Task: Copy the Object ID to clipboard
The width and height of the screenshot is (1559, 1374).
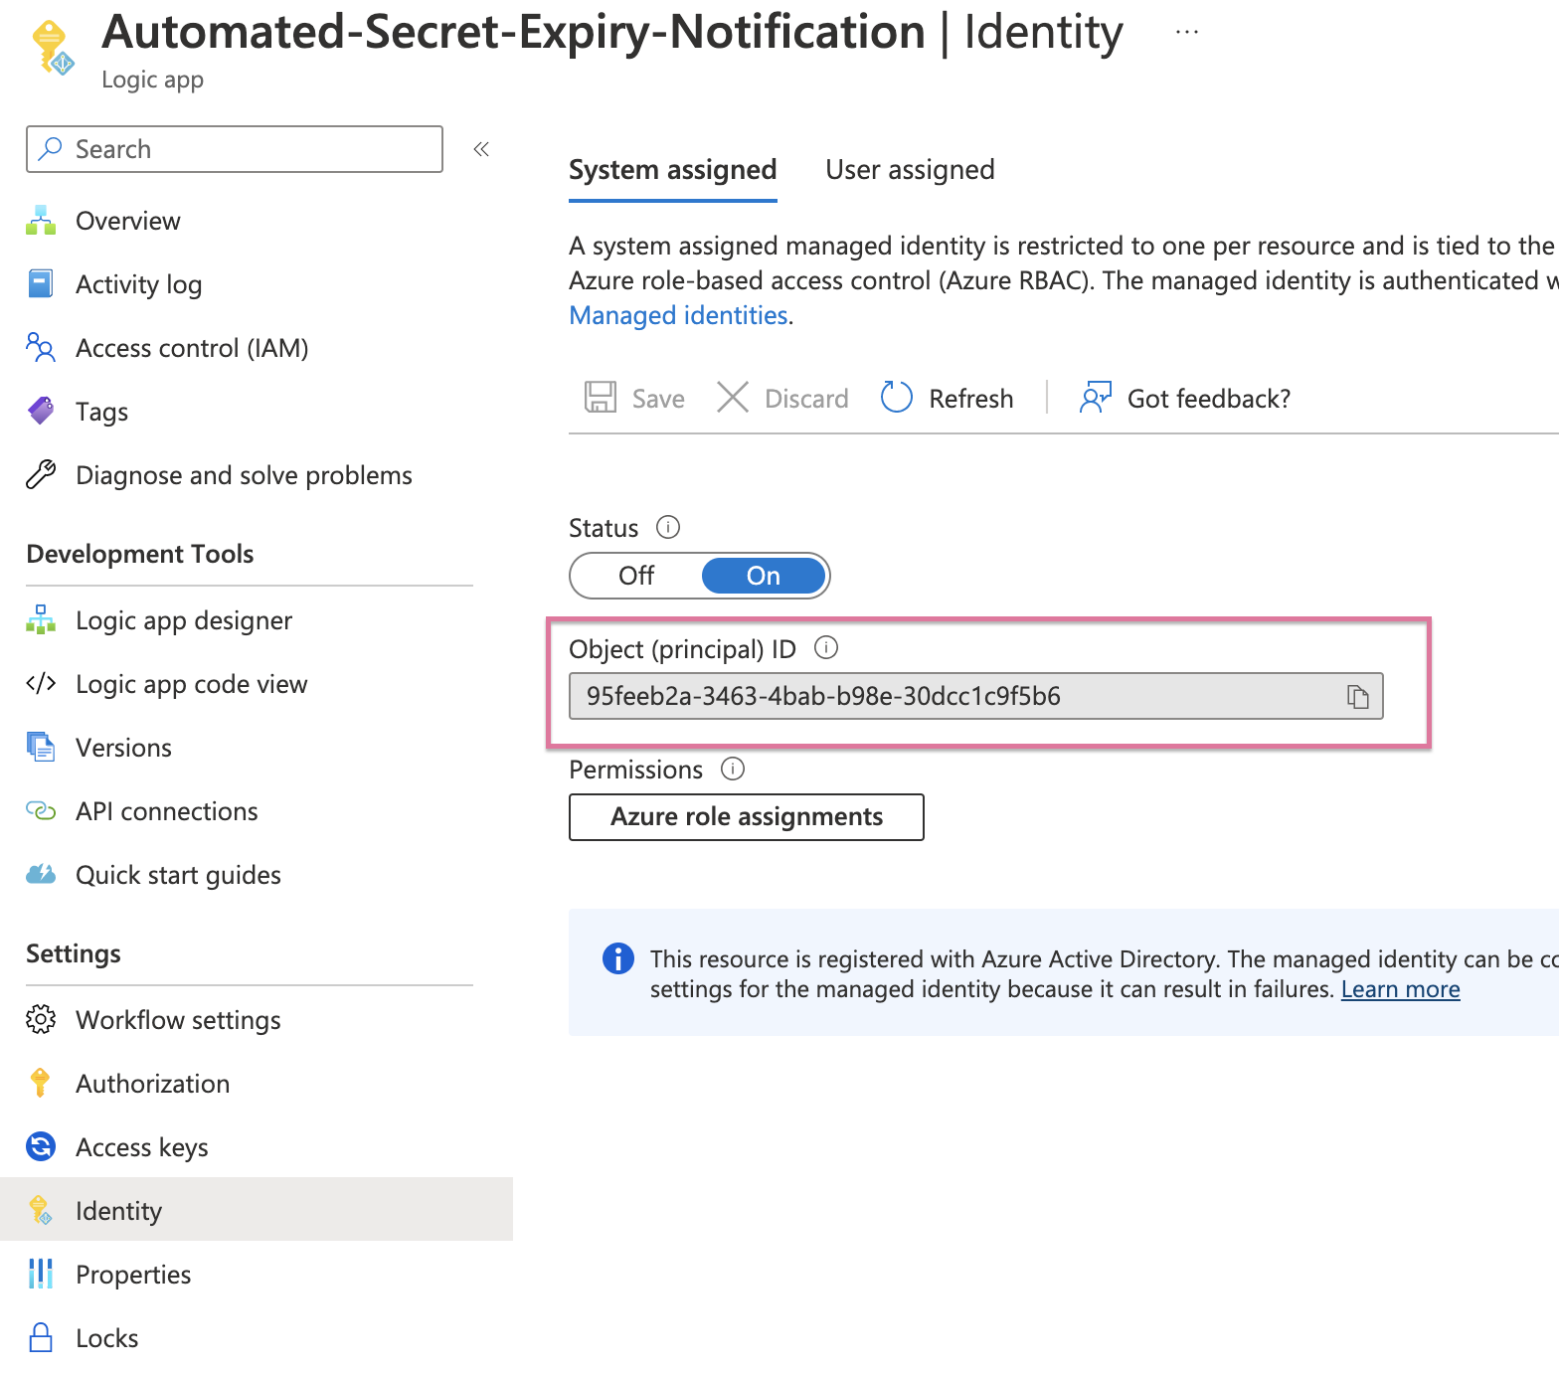Action: [1358, 697]
